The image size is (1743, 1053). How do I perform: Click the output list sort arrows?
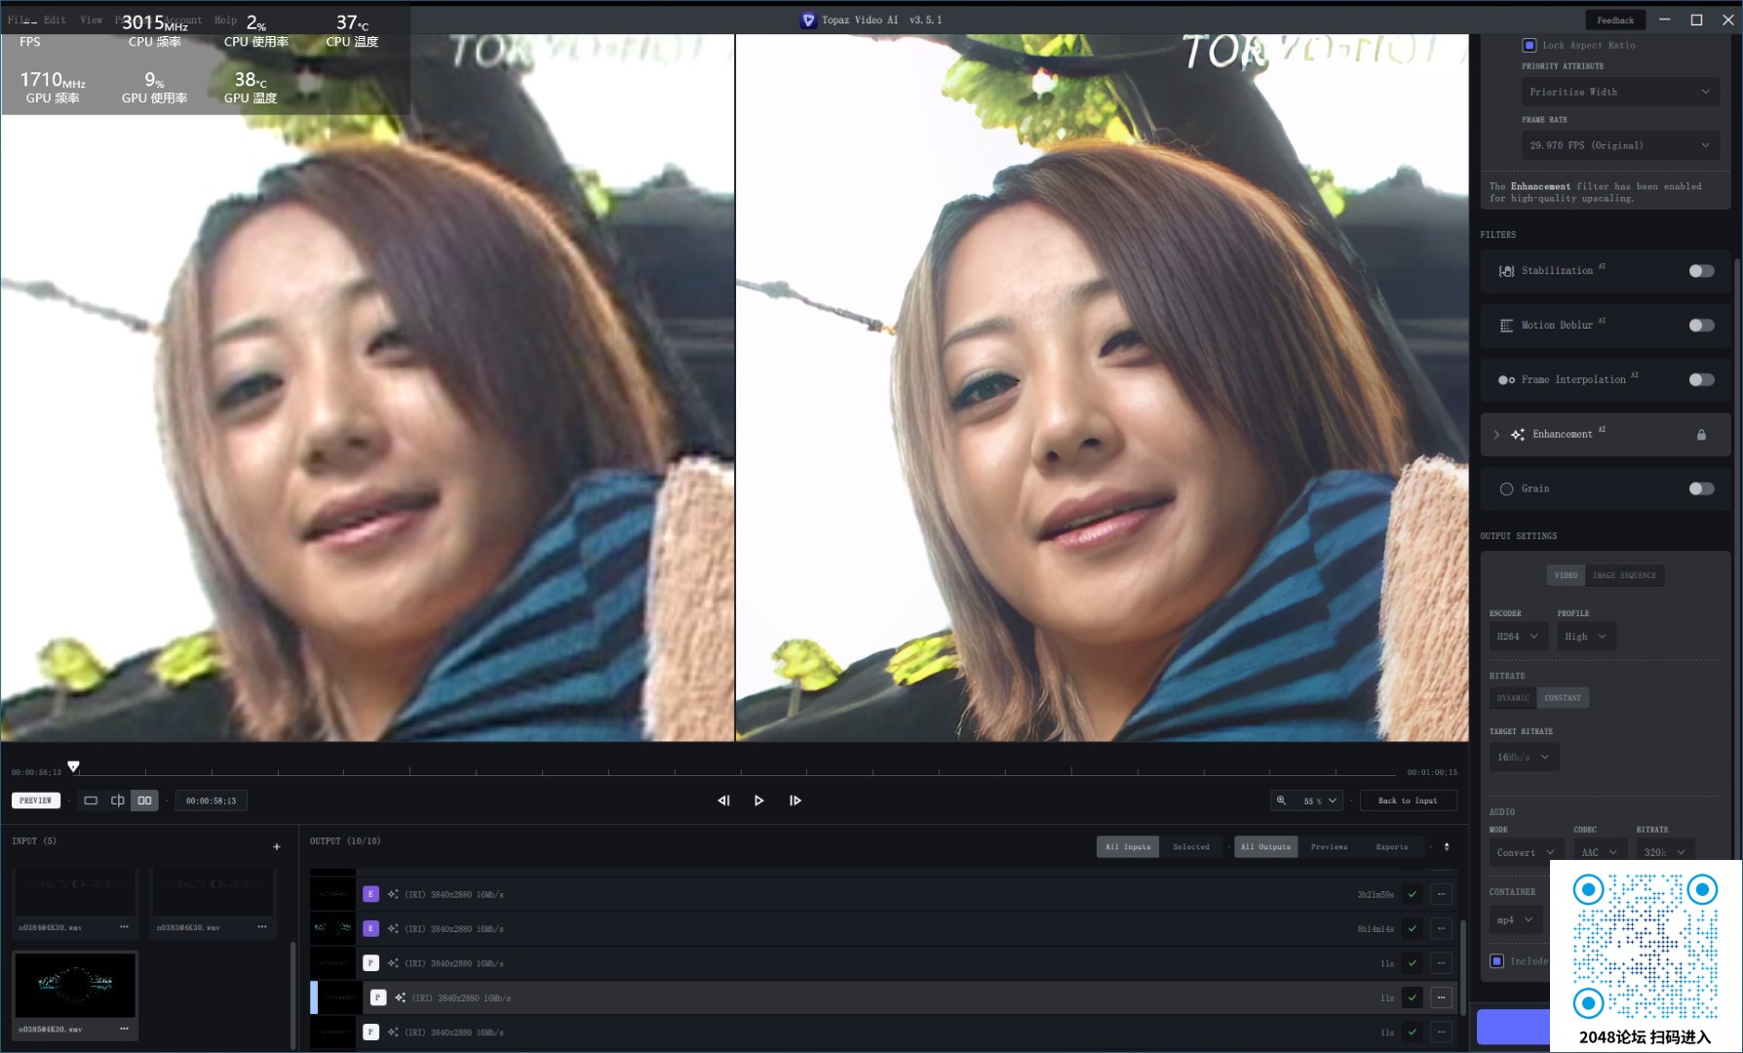(1447, 846)
